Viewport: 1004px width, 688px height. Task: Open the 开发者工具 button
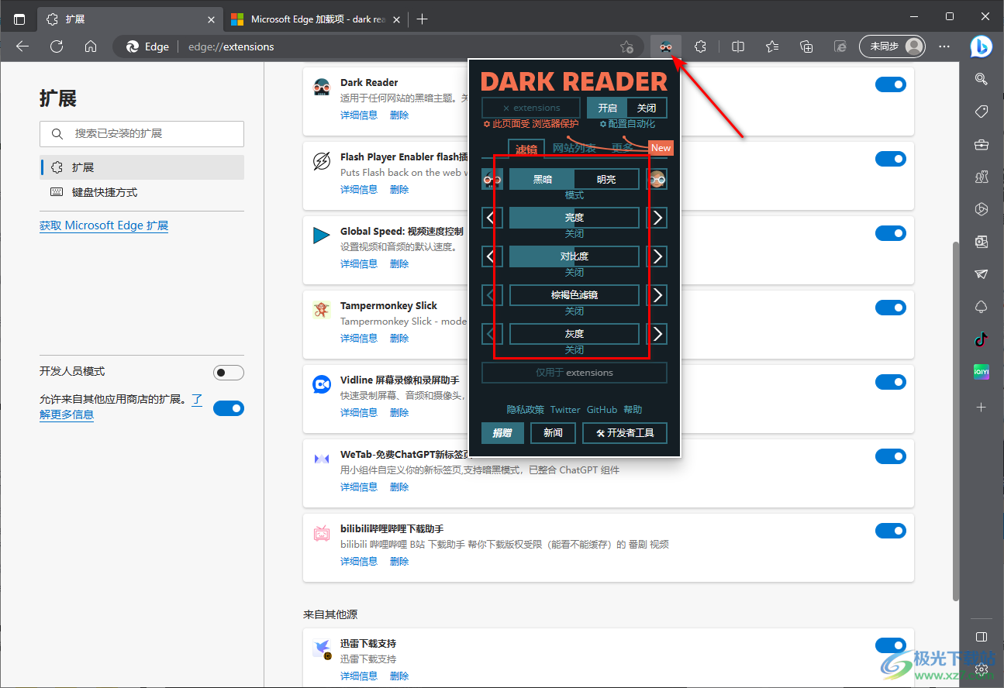point(625,433)
